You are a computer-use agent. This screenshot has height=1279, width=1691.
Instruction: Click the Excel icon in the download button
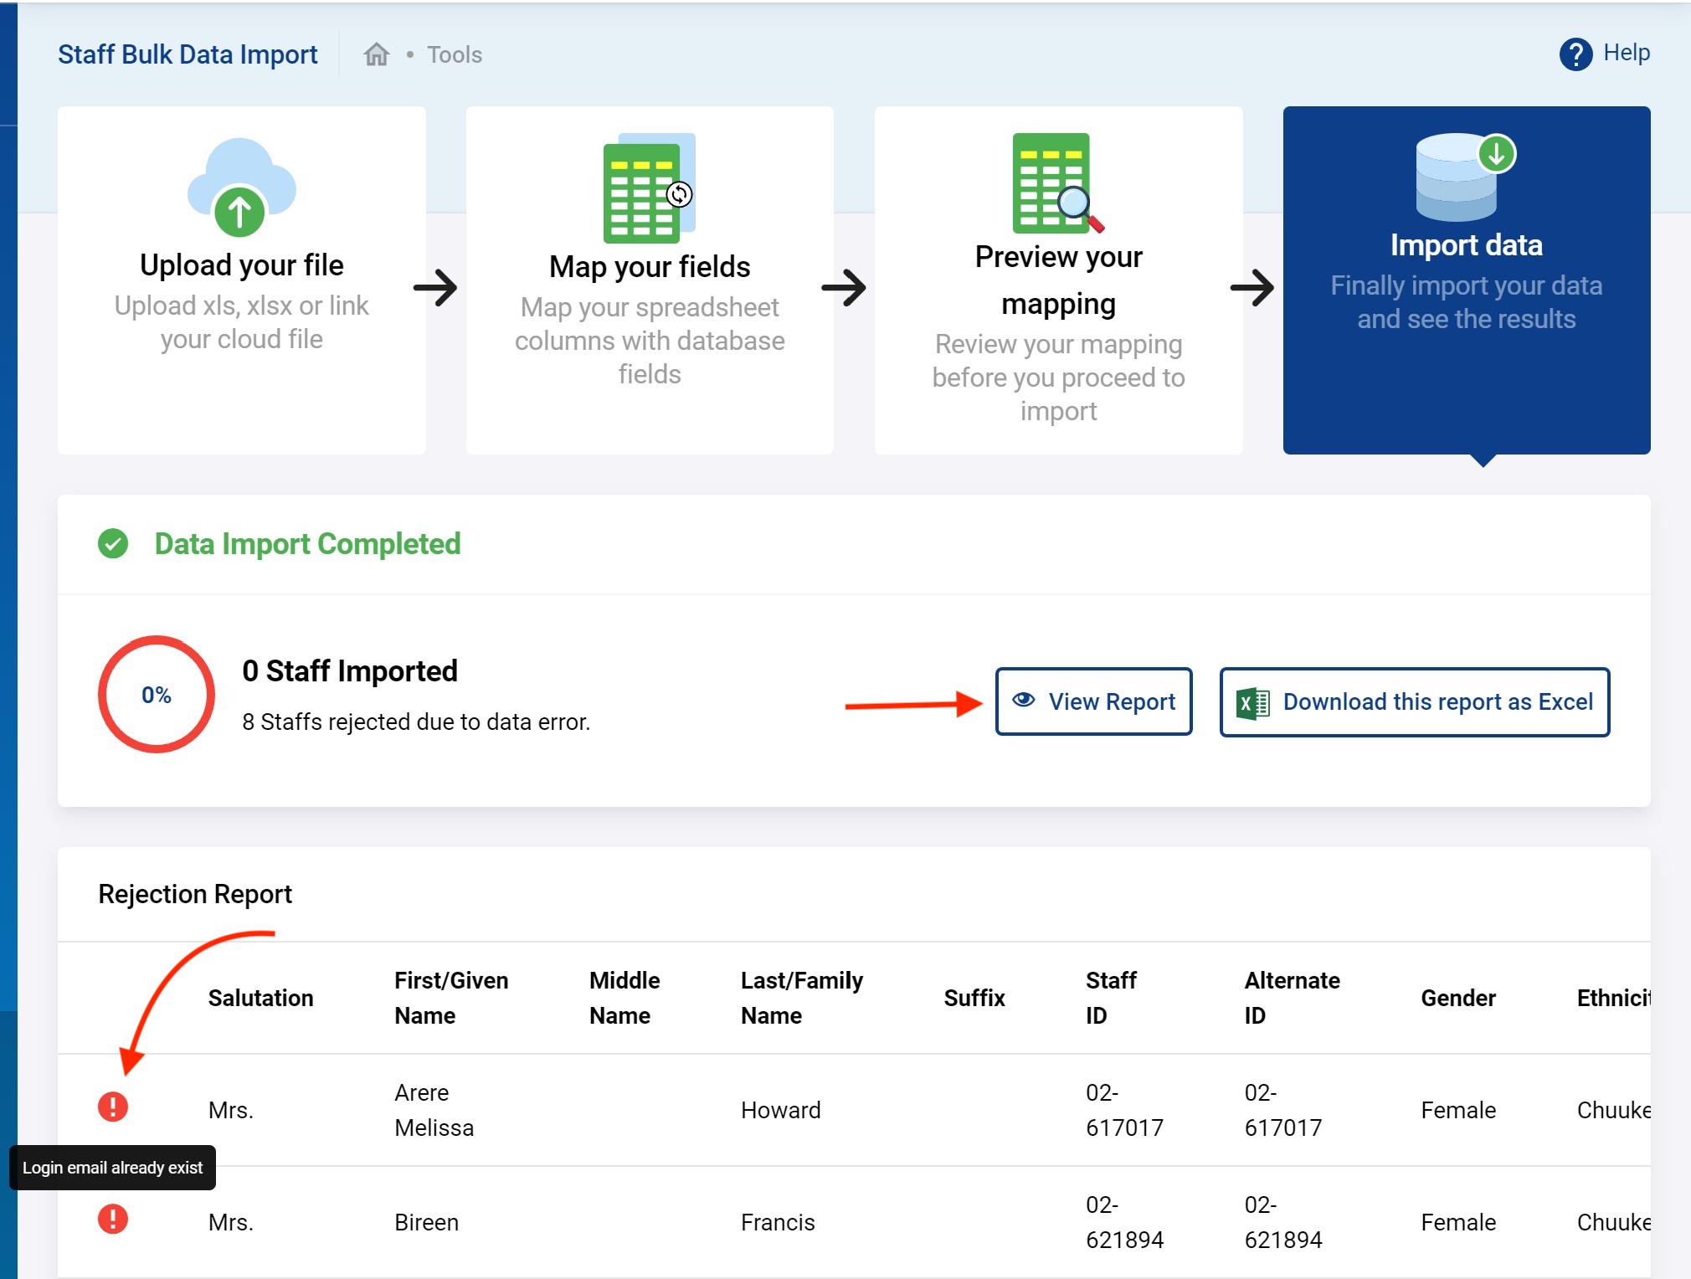[1252, 702]
